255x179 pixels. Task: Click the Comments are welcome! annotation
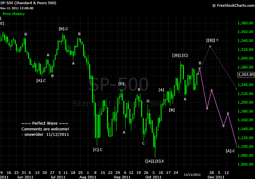[45, 129]
